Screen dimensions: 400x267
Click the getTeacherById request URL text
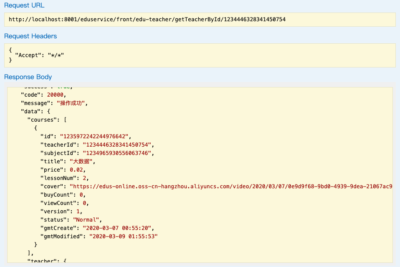147,20
